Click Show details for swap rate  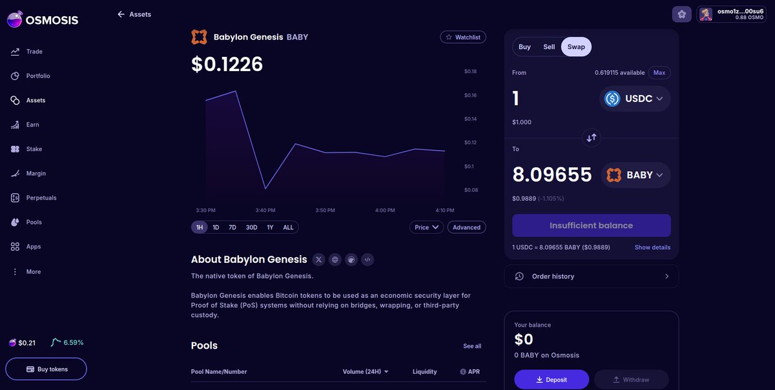[652, 247]
